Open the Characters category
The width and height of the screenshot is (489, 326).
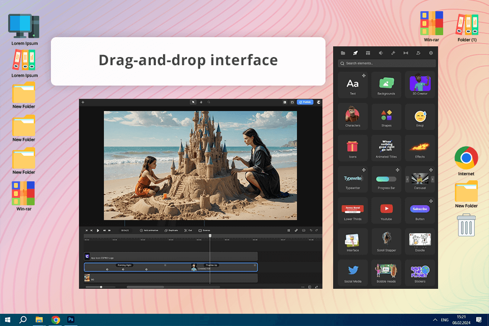click(352, 116)
